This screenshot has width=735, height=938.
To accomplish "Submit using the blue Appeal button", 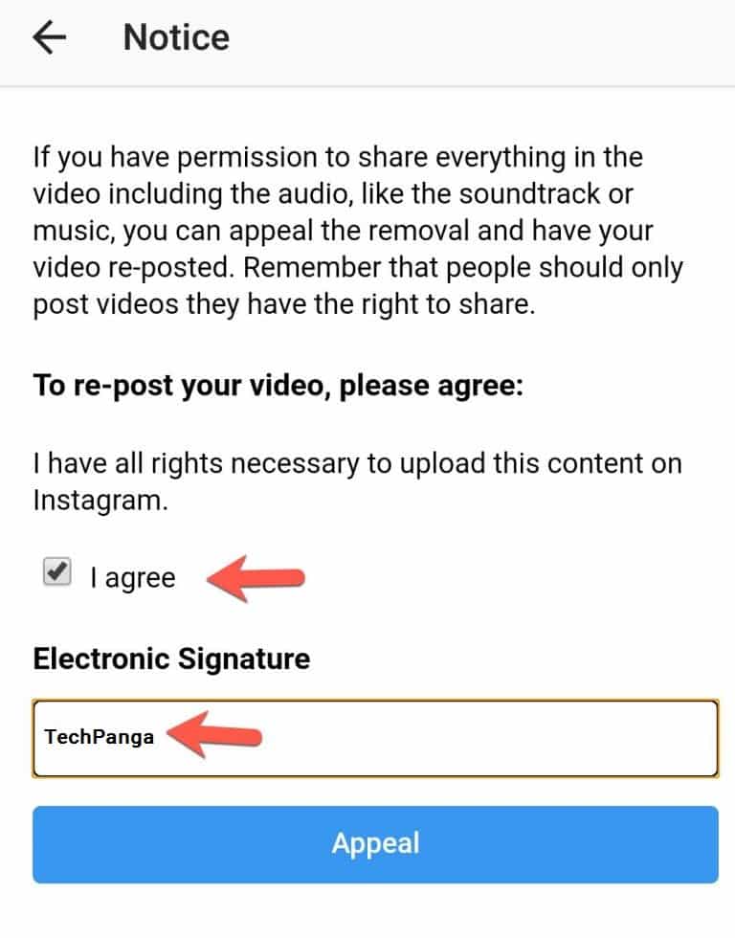I will pos(375,844).
